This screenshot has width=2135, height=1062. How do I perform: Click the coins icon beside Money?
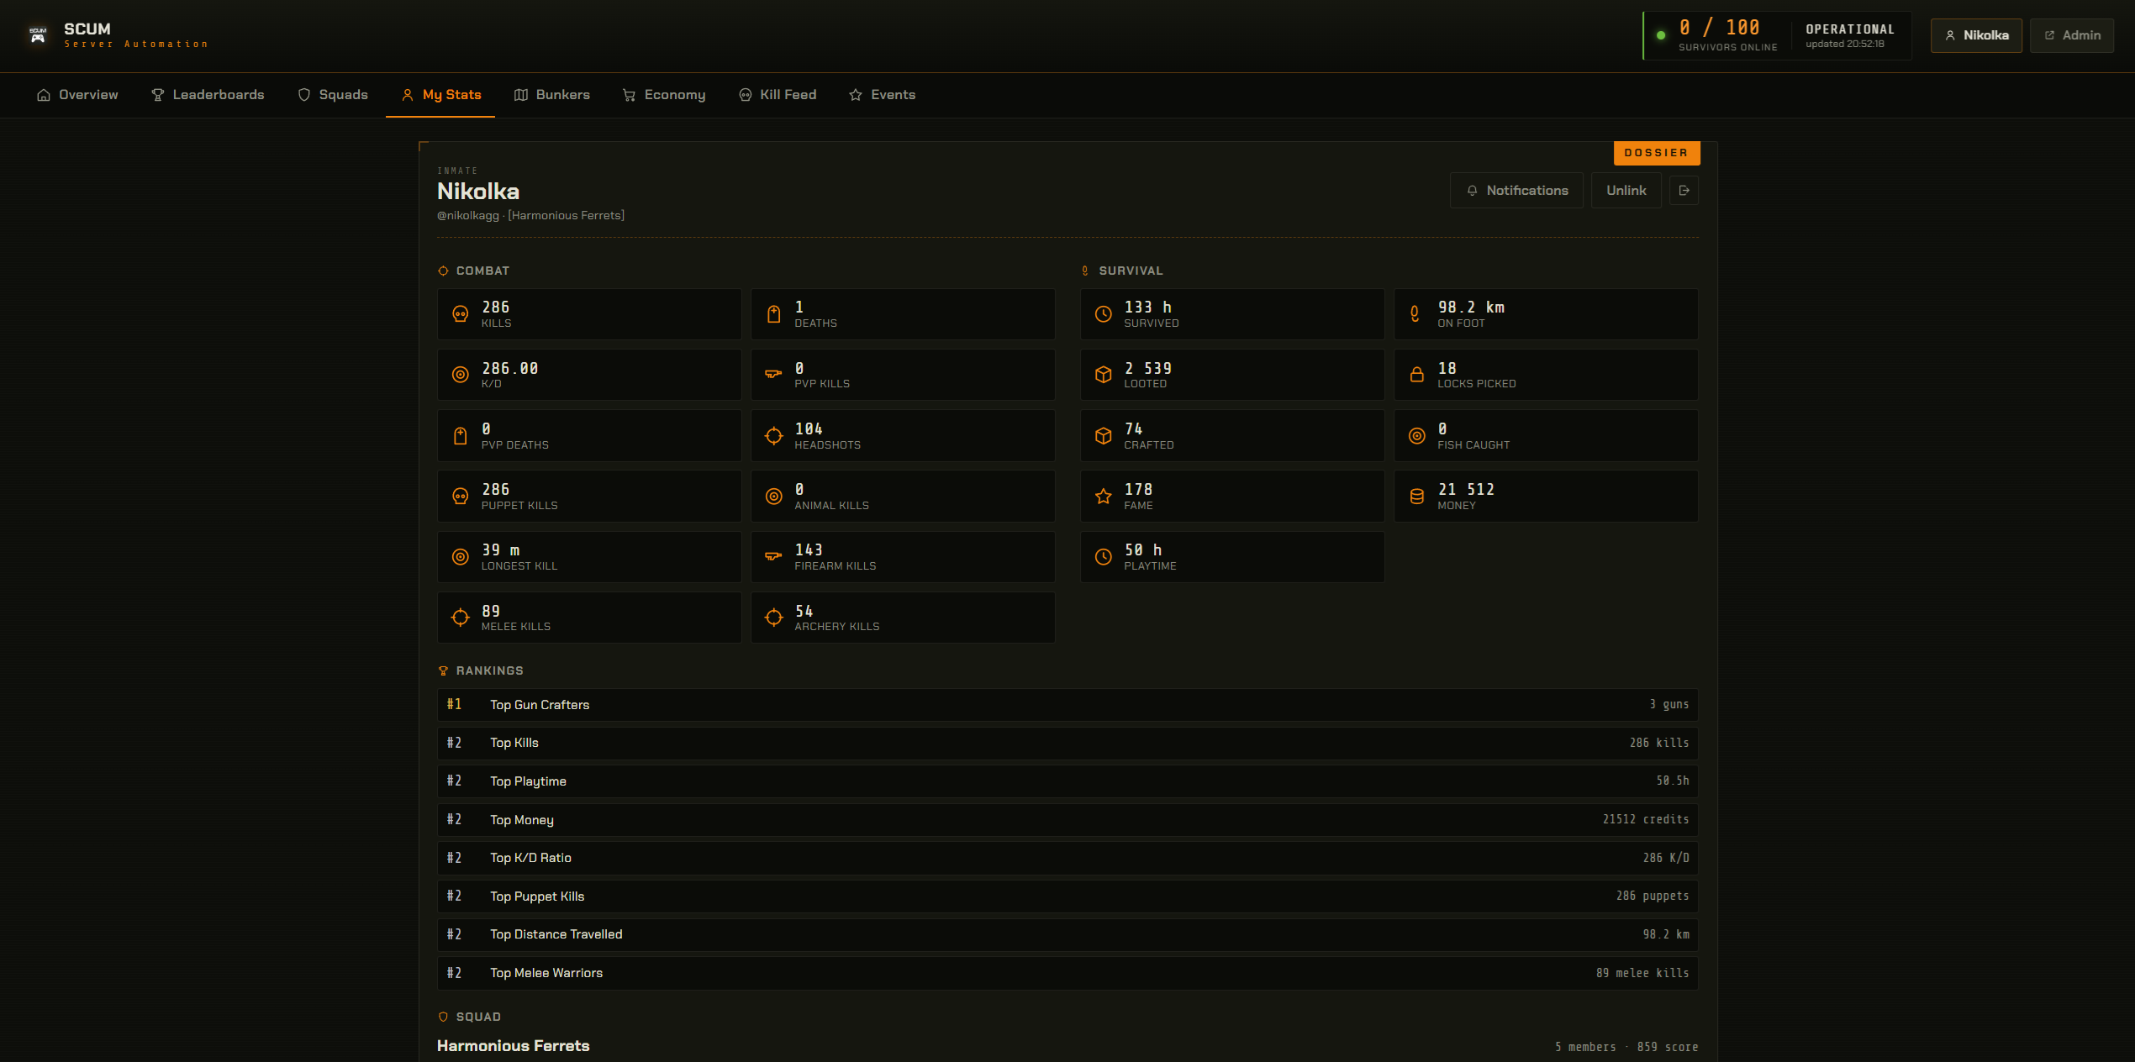pos(1417,497)
